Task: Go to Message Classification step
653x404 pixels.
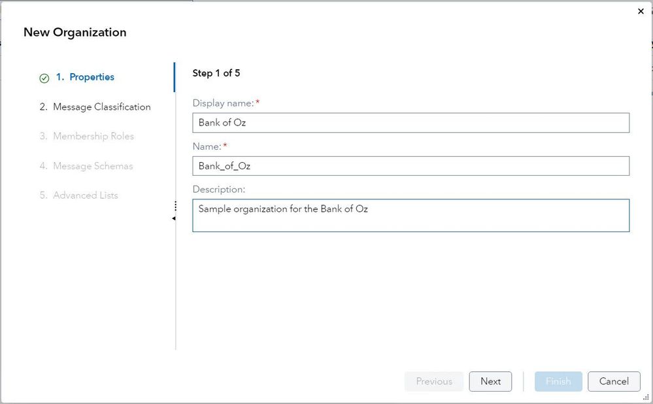Action: pyautogui.click(x=101, y=107)
